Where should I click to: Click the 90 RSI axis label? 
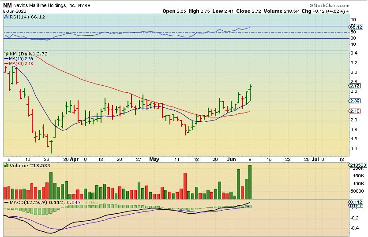point(353,20)
